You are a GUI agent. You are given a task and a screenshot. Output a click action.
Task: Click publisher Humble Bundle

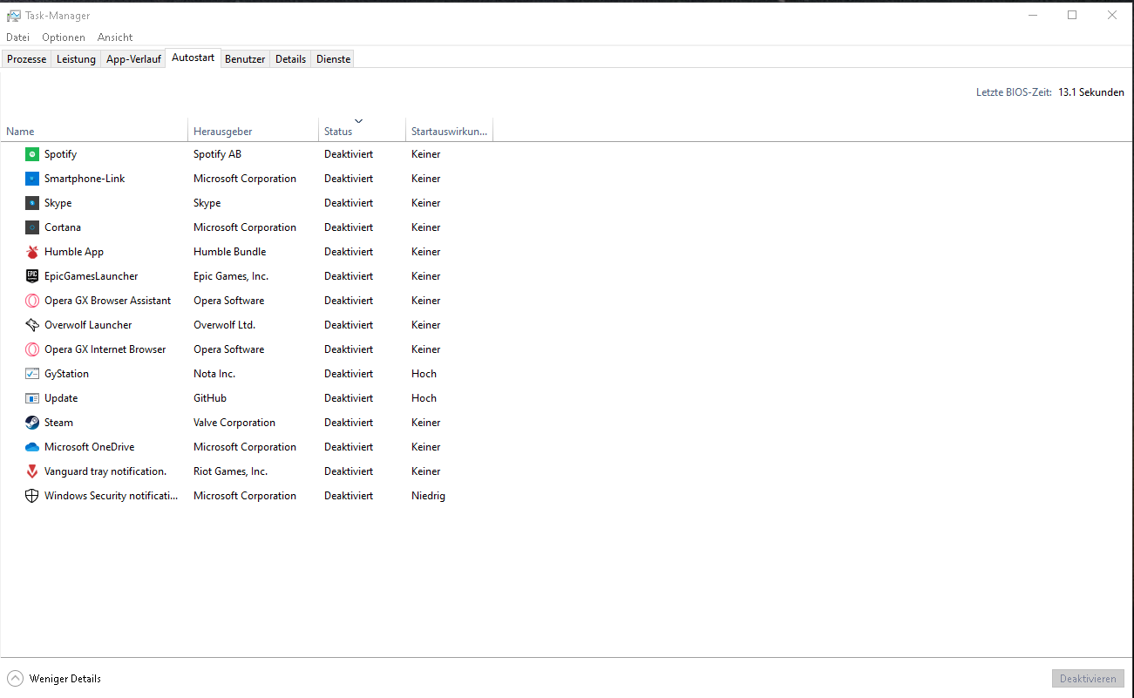click(230, 252)
